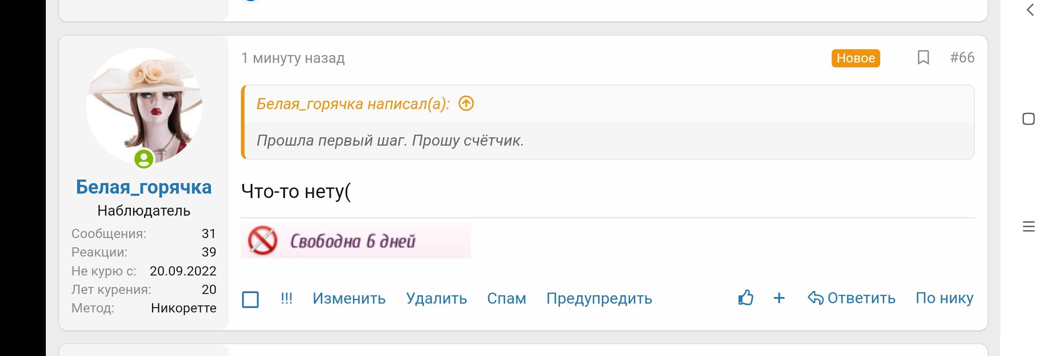Click Предупредить to warn the user

pyautogui.click(x=599, y=298)
